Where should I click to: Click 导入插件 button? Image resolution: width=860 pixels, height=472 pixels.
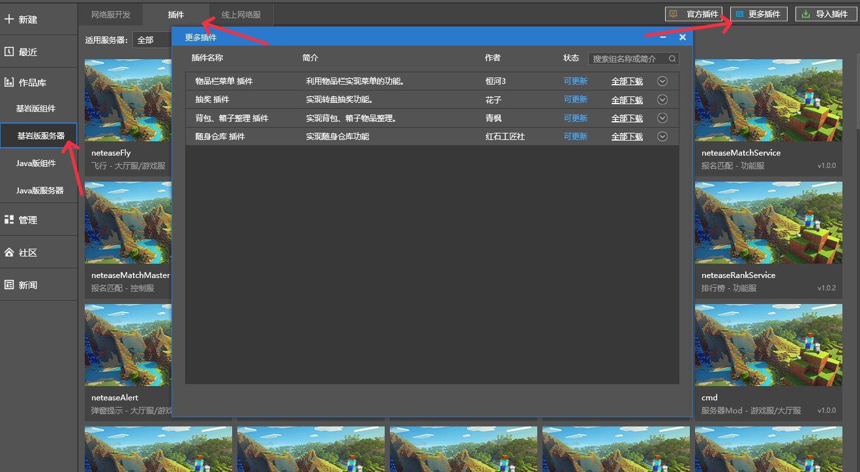[x=826, y=14]
